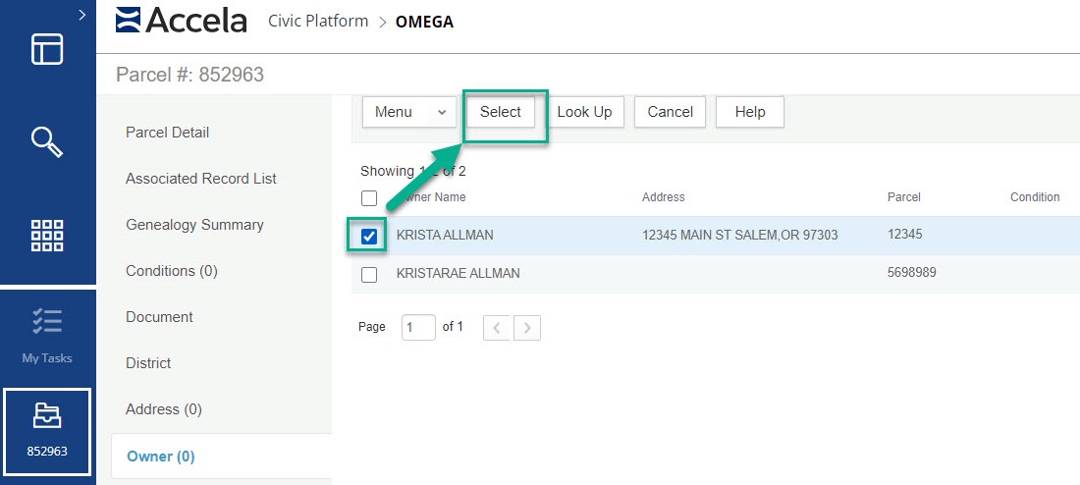1080x485 pixels.
Task: Open the Parcel Detail tab
Action: pos(167,133)
